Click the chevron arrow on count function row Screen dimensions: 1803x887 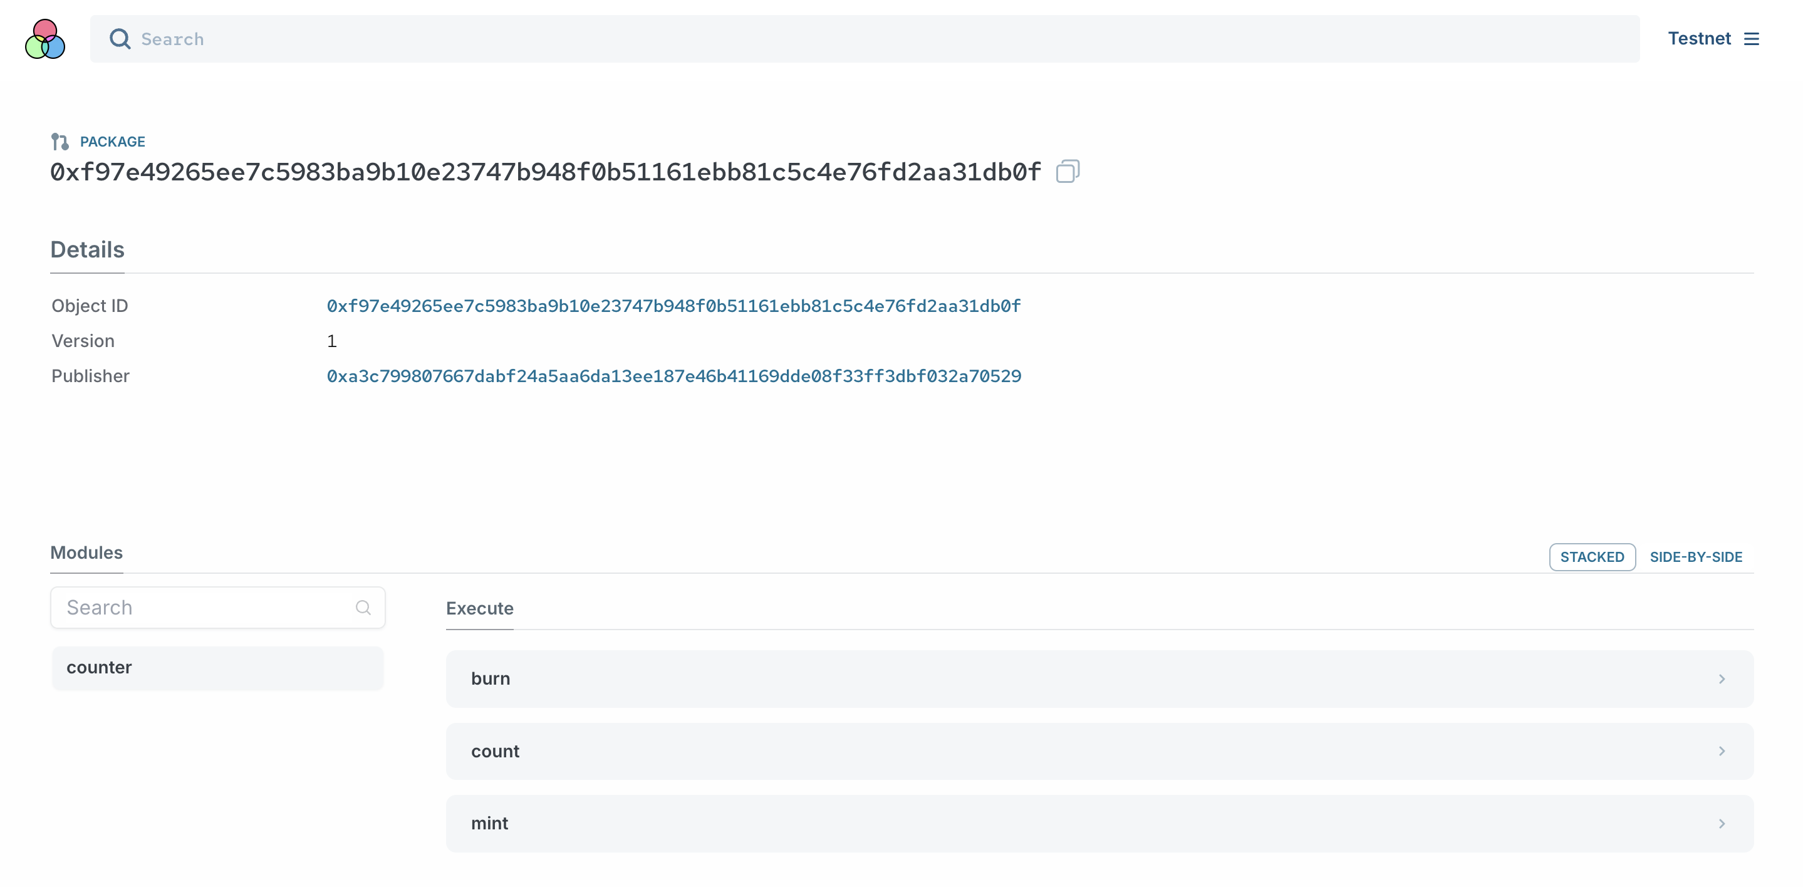tap(1723, 751)
